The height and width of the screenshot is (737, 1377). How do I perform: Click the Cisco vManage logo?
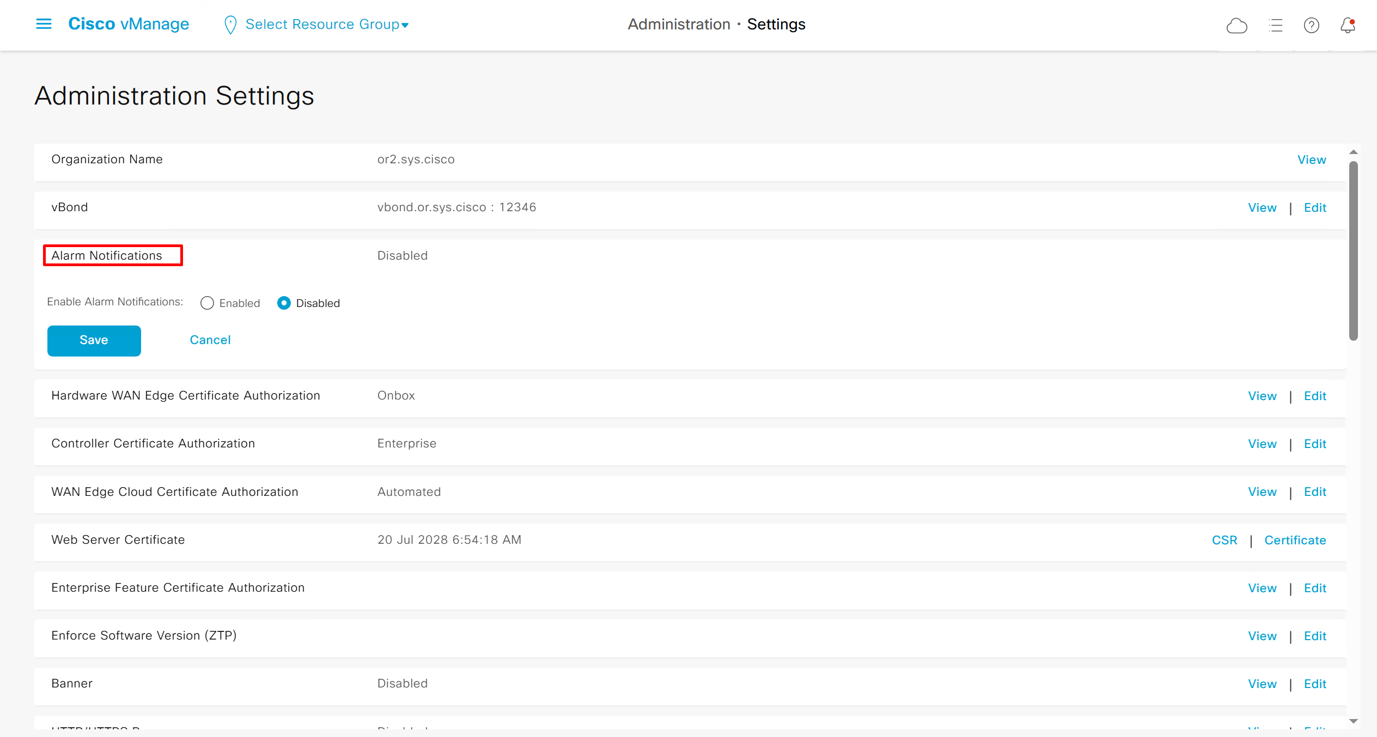(x=129, y=24)
